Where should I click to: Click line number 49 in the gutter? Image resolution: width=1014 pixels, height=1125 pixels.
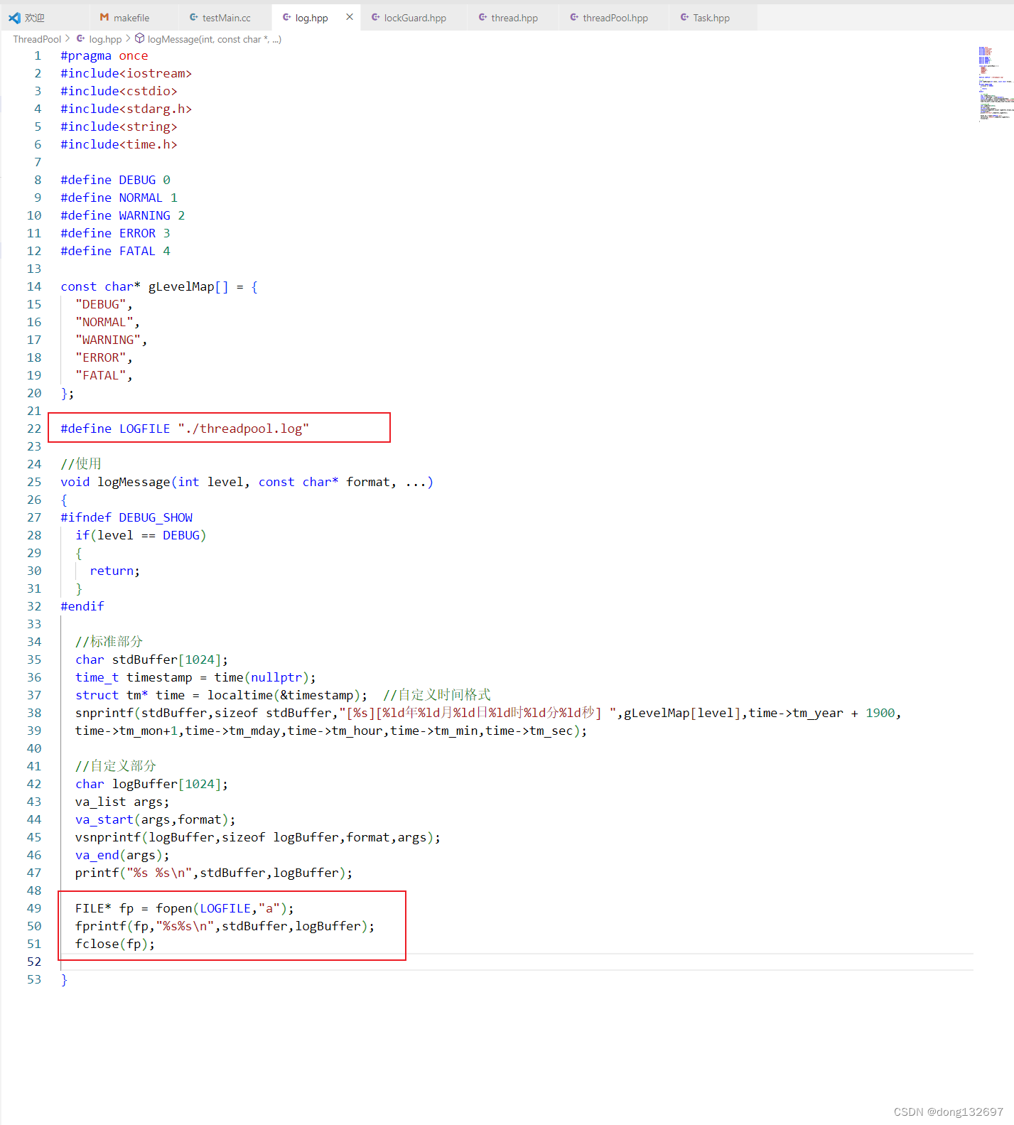pyautogui.click(x=34, y=908)
